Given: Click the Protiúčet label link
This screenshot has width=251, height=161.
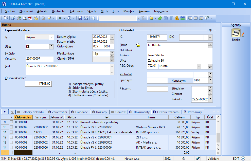Looking at the screenshot, I should point(126,74).
